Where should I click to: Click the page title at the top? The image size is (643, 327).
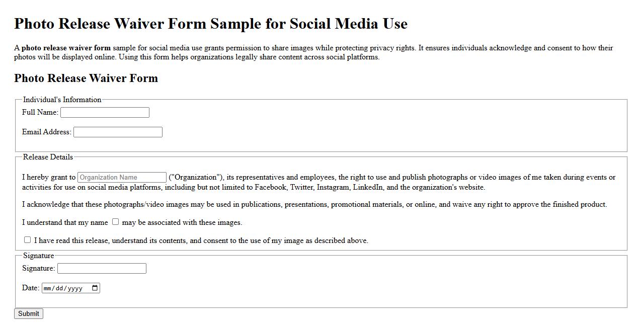211,23
